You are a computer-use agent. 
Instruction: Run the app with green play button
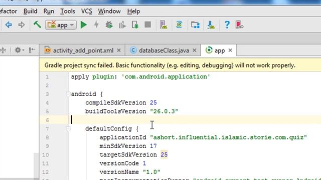click(84, 25)
